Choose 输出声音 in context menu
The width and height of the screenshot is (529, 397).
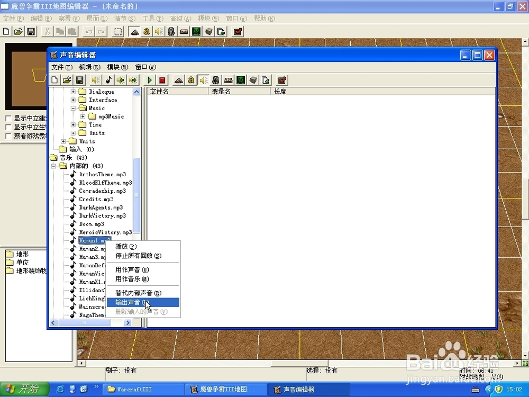point(143,302)
